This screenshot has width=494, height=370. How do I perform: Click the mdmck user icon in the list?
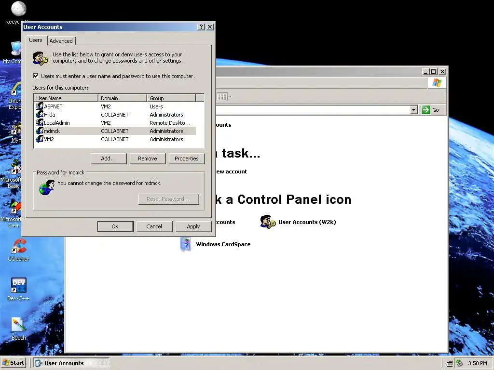pyautogui.click(x=40, y=131)
